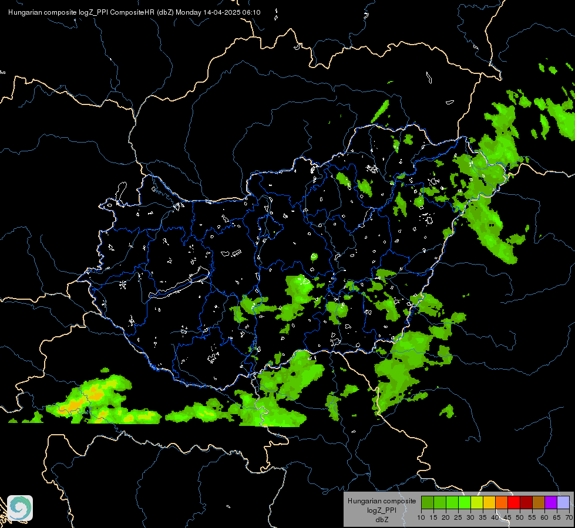Click the '30' value on the legend scale
Screen dimensions: 575x528
(x=470, y=517)
